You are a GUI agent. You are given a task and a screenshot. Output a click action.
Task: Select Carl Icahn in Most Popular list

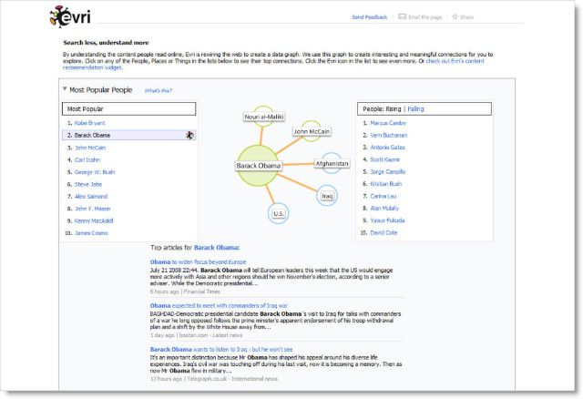tap(87, 160)
